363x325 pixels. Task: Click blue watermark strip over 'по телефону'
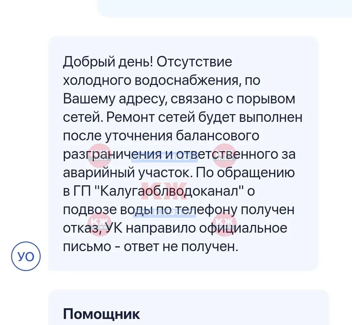[x=165, y=213]
